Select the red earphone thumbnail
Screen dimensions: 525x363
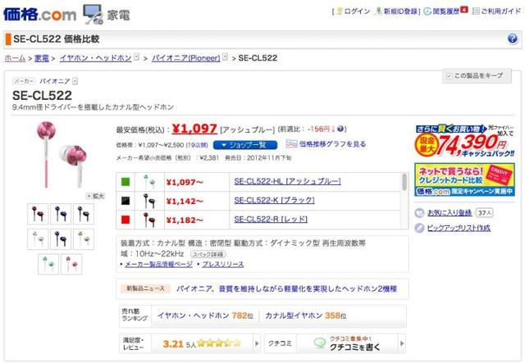(x=38, y=214)
